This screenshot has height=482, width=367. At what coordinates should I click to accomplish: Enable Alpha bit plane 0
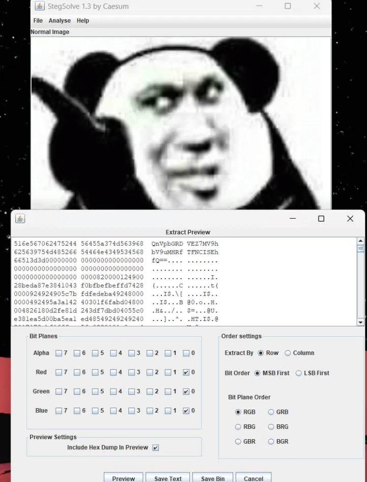[186, 353]
